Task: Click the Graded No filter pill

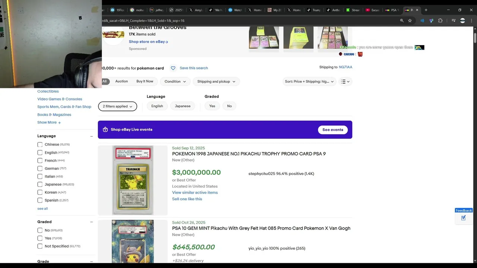Action: pos(229,106)
